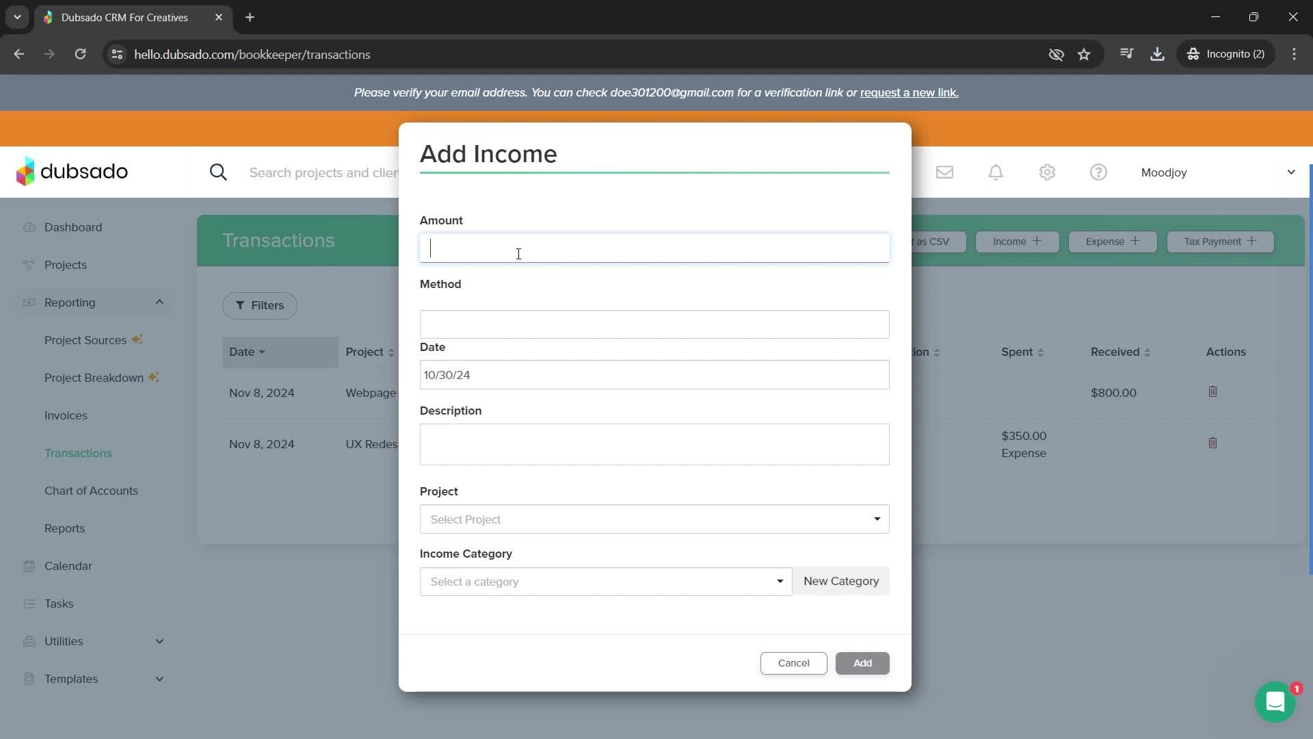Click the eye-slash tracking protection icon
Image resolution: width=1313 pixels, height=739 pixels.
click(x=1056, y=54)
